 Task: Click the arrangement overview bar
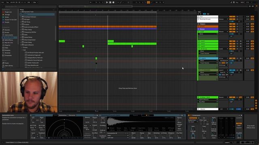(153, 6)
